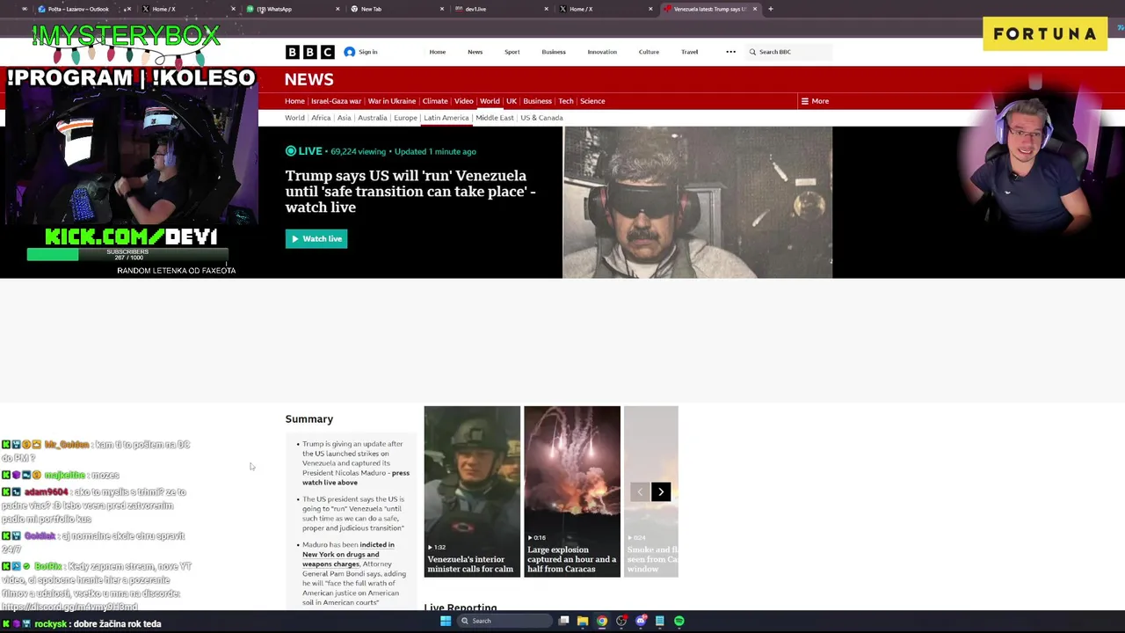This screenshot has height=633, width=1125.
Task: Select Latin America in regional sub-navigation
Action: click(446, 118)
